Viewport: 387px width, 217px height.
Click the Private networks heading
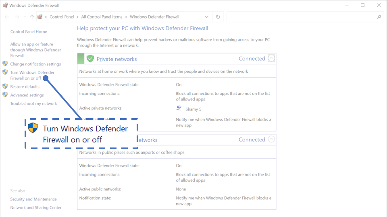[117, 59]
